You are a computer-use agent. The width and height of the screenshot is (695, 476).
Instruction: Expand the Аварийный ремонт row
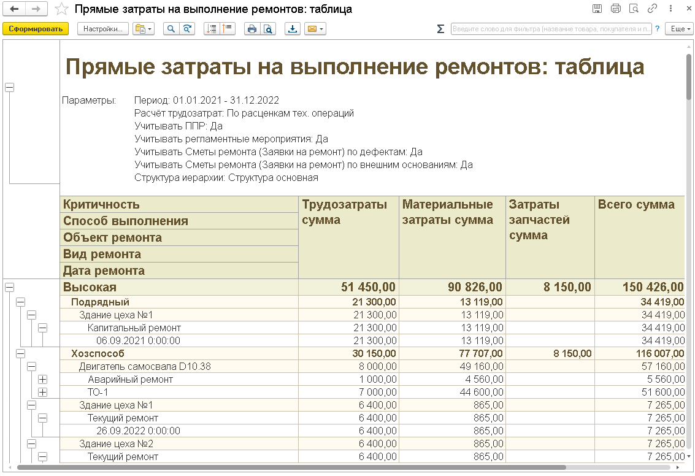click(42, 379)
